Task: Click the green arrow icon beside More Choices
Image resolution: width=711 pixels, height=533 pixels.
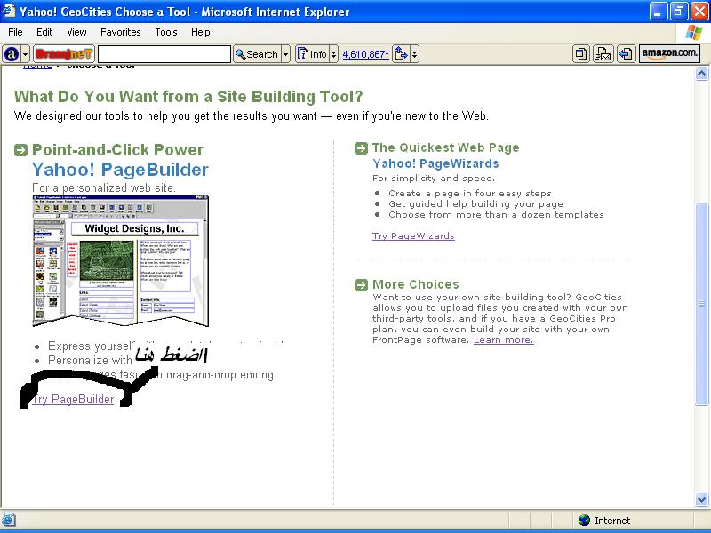Action: click(361, 284)
